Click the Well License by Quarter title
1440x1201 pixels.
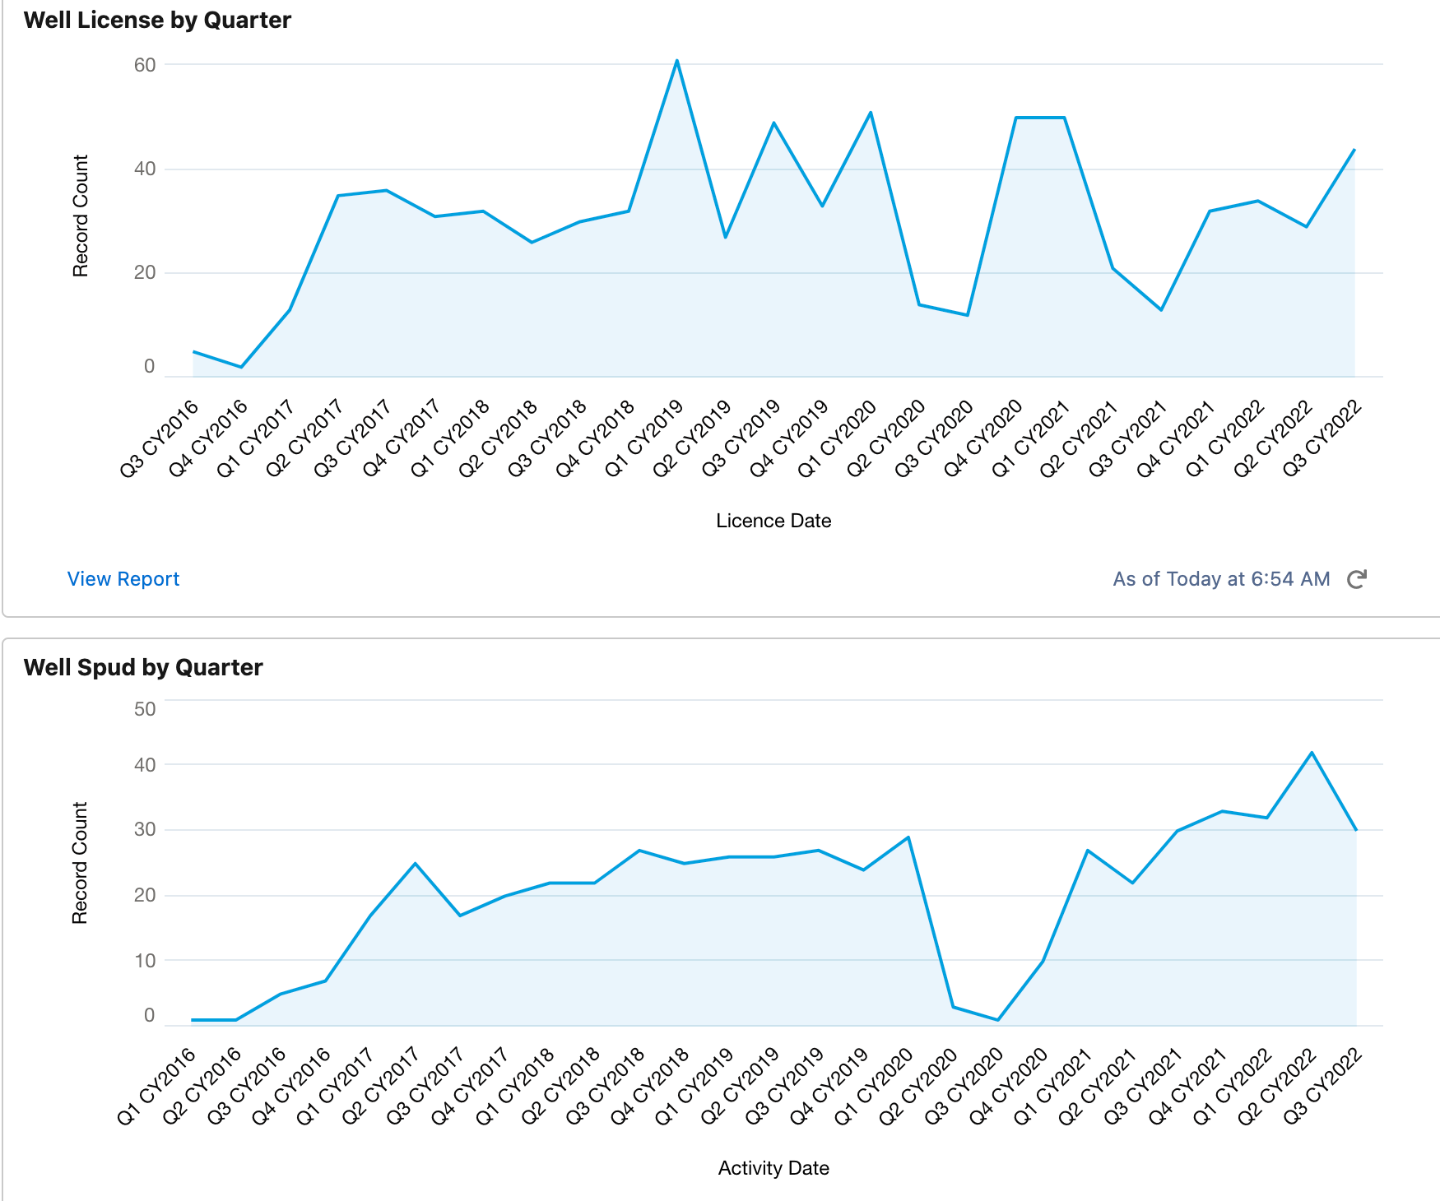(x=157, y=21)
